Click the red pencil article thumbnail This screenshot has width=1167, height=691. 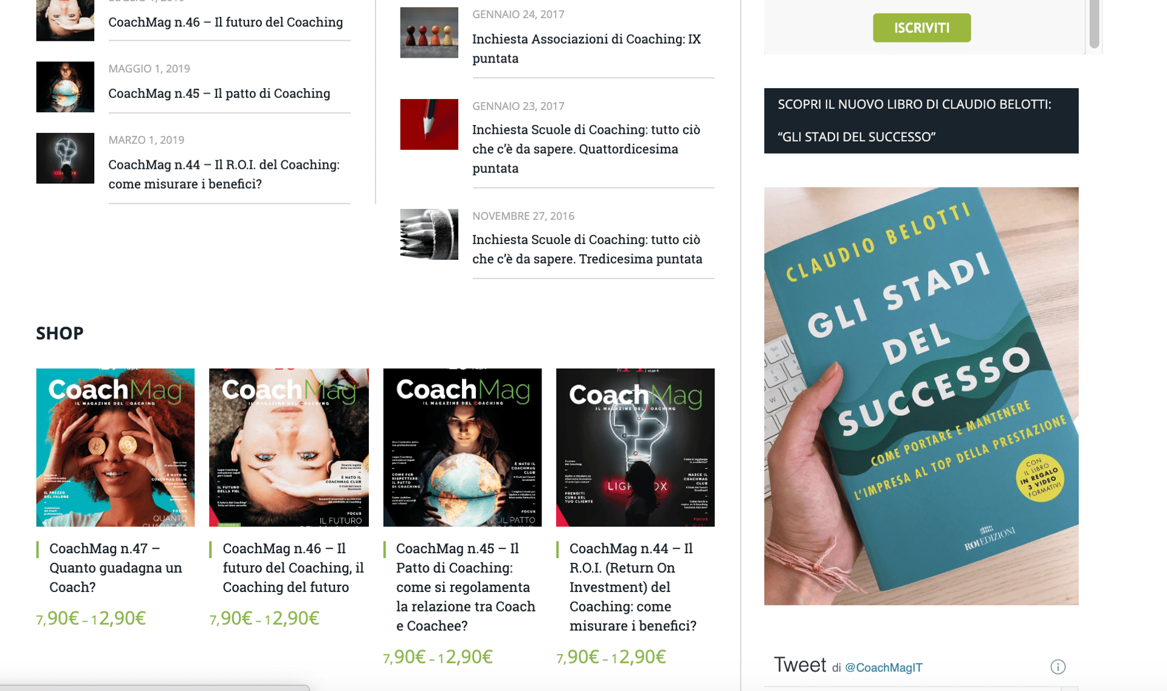429,124
